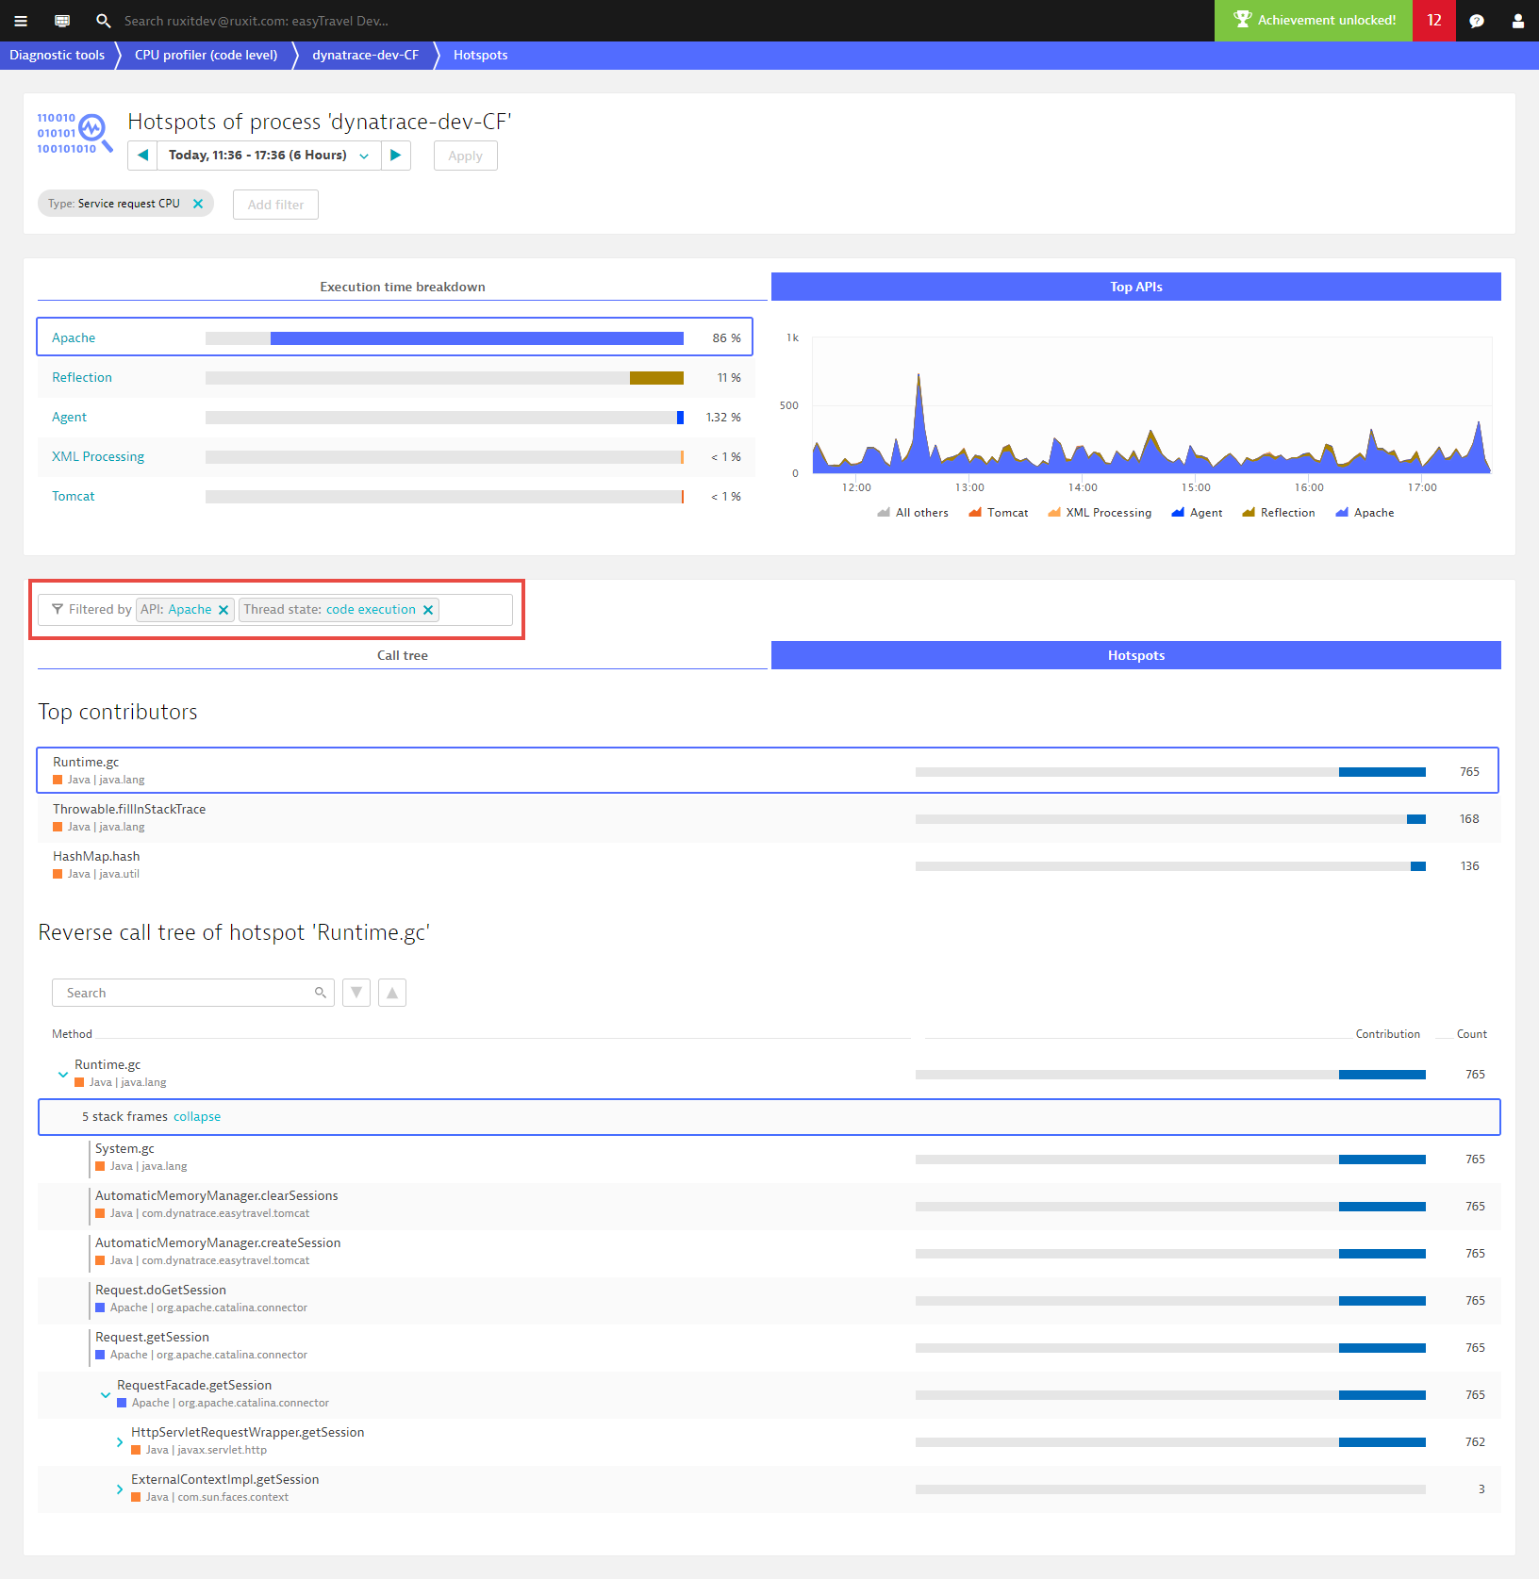Viewport: 1539px width, 1579px height.
Task: Go to previous timeframe arrow
Action: (x=142, y=156)
